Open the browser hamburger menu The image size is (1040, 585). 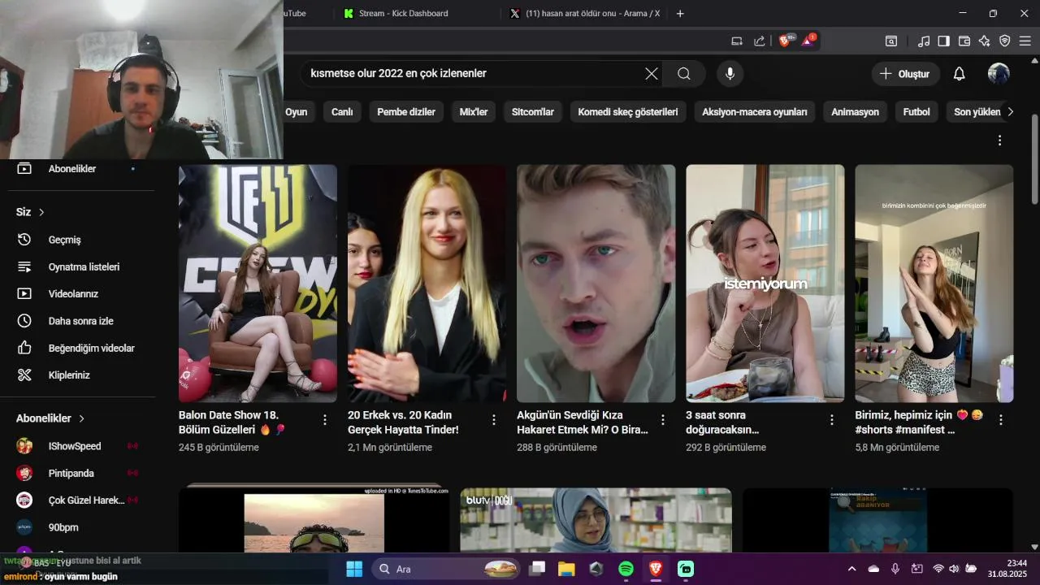1025,41
